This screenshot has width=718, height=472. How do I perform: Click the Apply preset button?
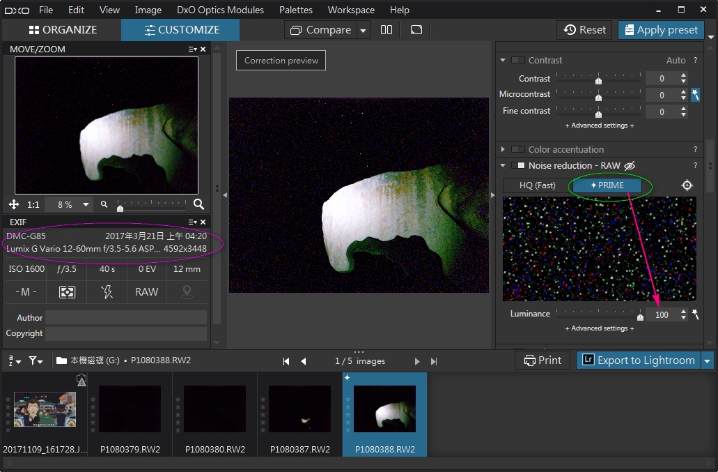pyautogui.click(x=661, y=30)
